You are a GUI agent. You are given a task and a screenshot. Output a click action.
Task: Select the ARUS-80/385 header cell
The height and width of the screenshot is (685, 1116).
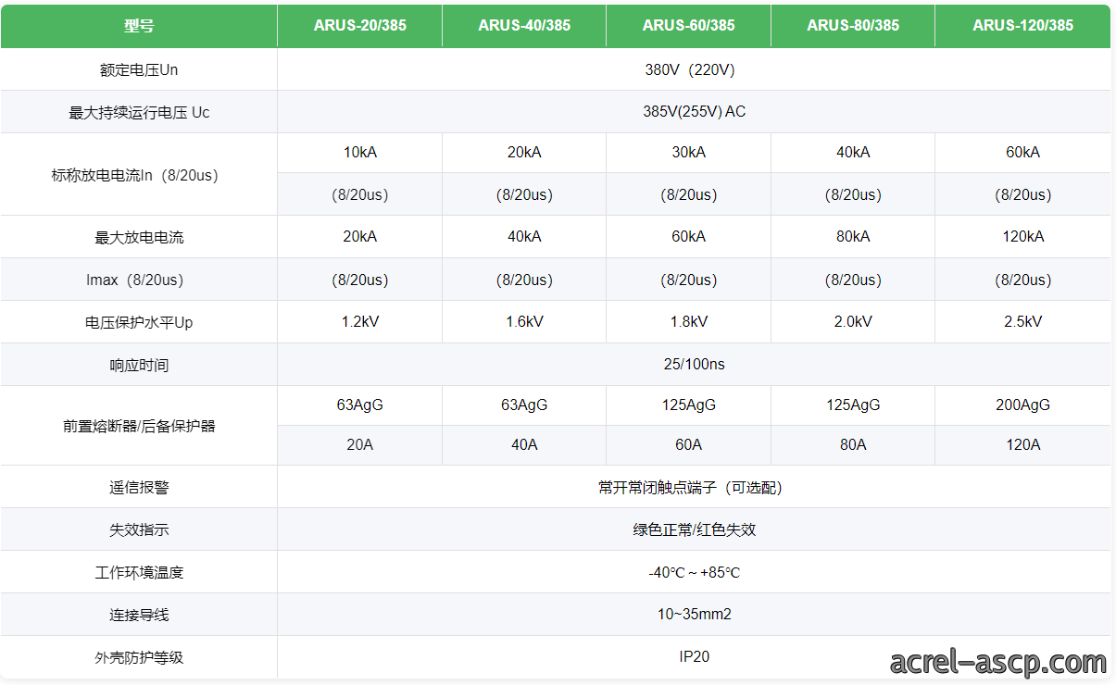pyautogui.click(x=853, y=26)
